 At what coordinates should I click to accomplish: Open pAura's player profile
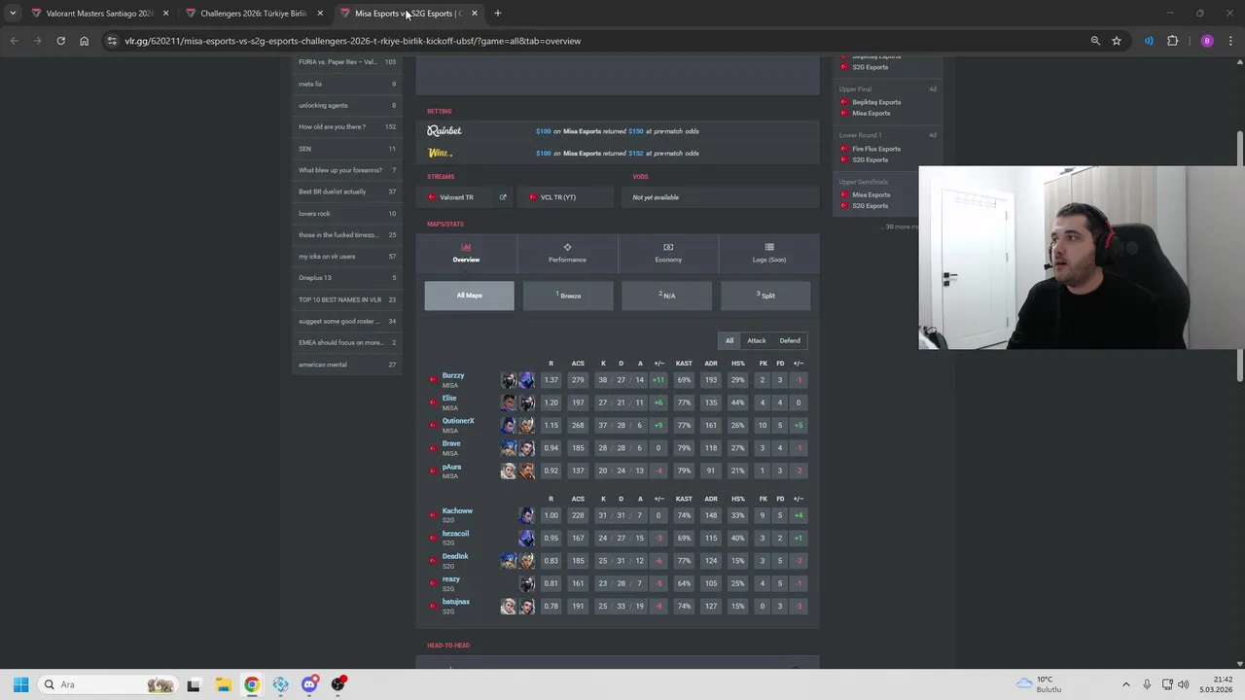(451, 467)
